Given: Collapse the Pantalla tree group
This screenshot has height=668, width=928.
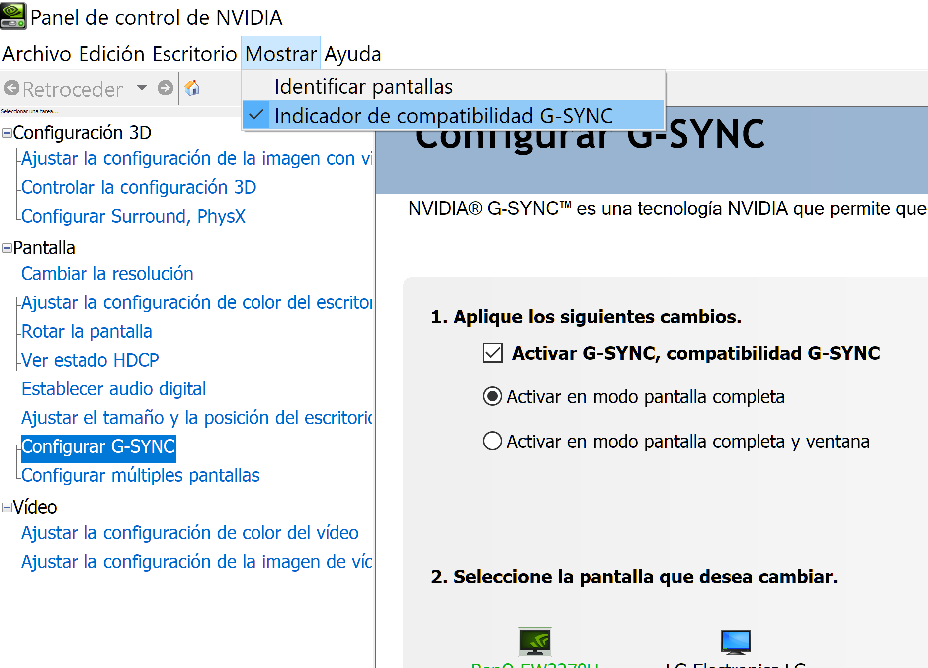Looking at the screenshot, I should point(7,248).
